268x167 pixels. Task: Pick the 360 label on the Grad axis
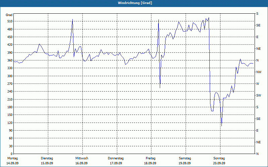click(10, 60)
